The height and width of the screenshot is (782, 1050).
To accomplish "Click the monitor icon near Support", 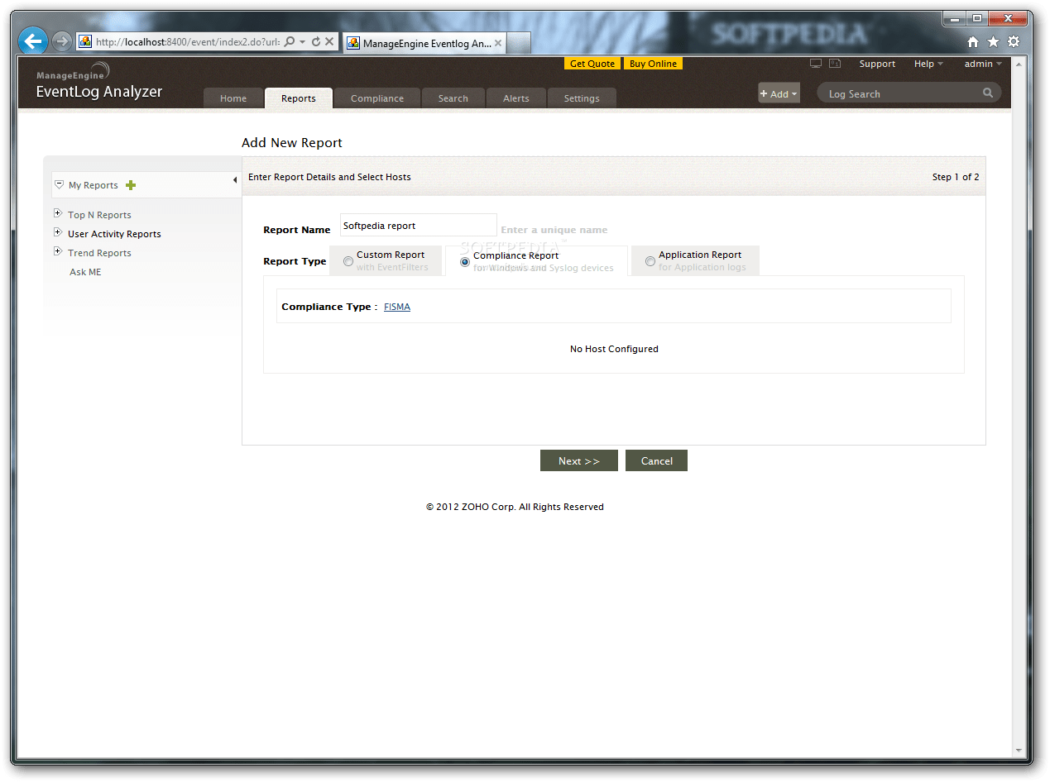I will click(x=816, y=62).
